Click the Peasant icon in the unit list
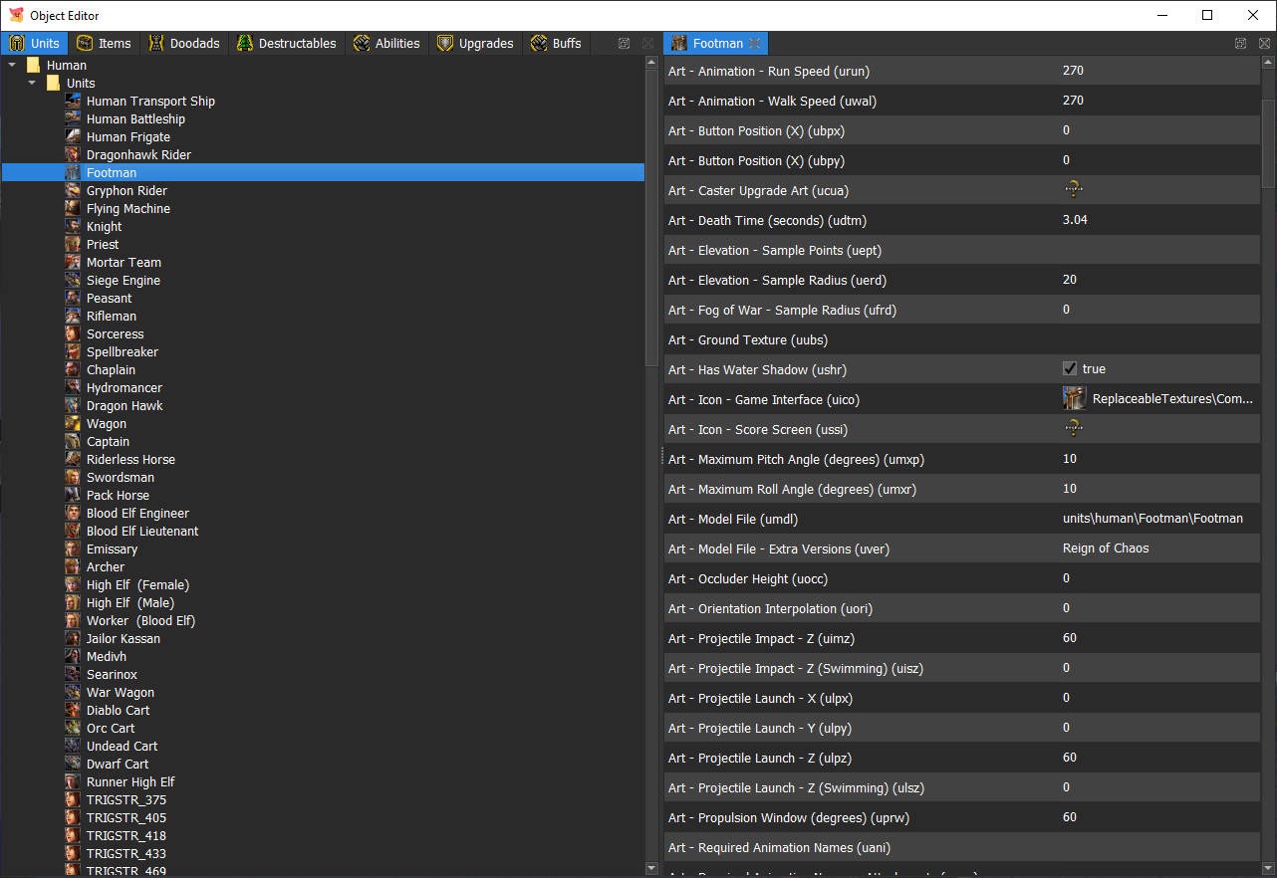The image size is (1277, 878). (73, 298)
